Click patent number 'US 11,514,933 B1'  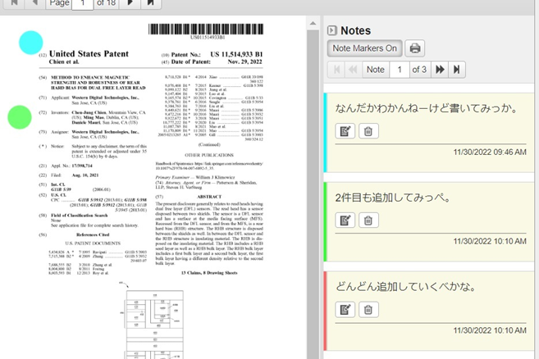[x=236, y=54]
